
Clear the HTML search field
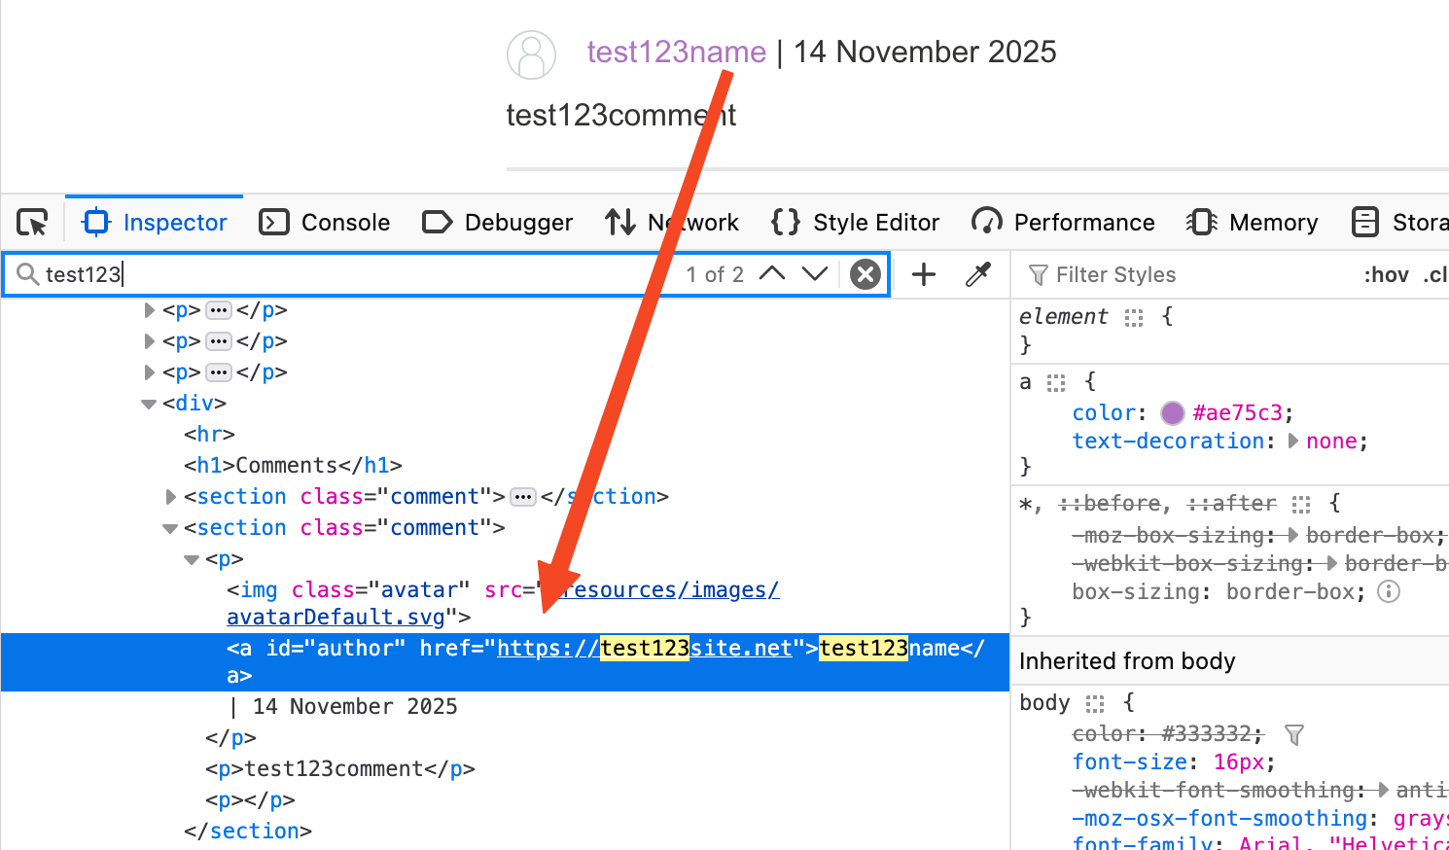[865, 274]
